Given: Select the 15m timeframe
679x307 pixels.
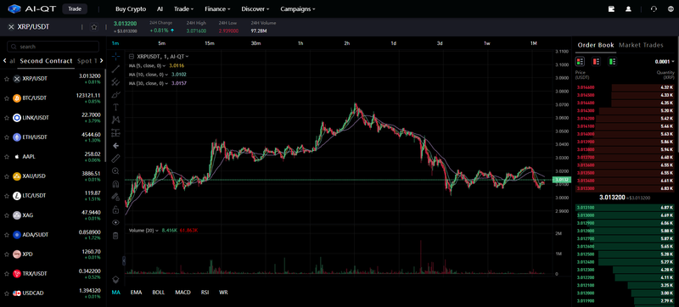Looking at the screenshot, I should (x=210, y=43).
